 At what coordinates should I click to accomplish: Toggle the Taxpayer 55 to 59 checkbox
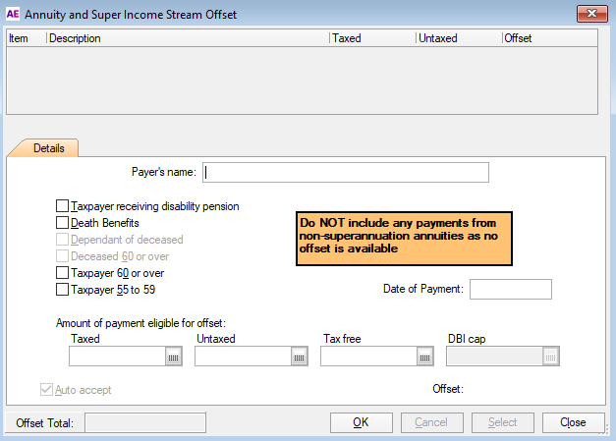tap(63, 290)
